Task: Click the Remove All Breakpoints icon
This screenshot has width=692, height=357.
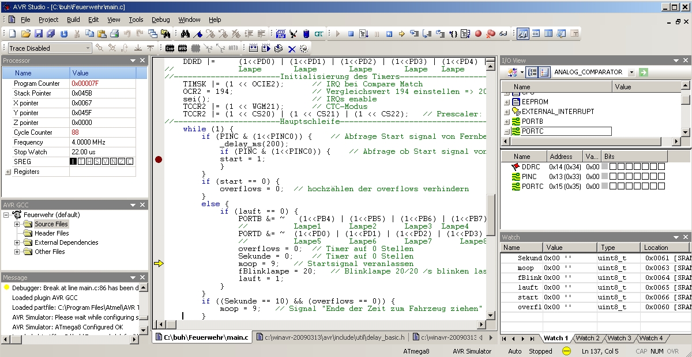Action: 491,34
